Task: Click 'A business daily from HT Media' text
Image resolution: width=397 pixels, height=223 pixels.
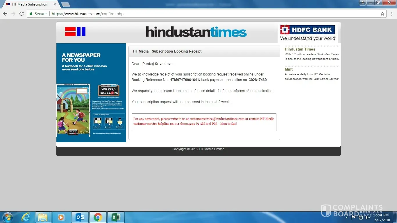Action: pyautogui.click(x=312, y=77)
